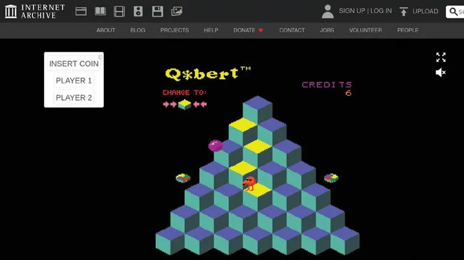Viewport: 464px width, 260px height.
Task: Open the Audio speaker icon
Action: pyautogui.click(x=138, y=12)
